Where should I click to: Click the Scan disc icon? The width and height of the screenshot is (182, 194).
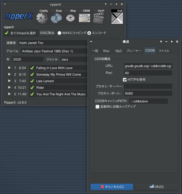(56, 17)
